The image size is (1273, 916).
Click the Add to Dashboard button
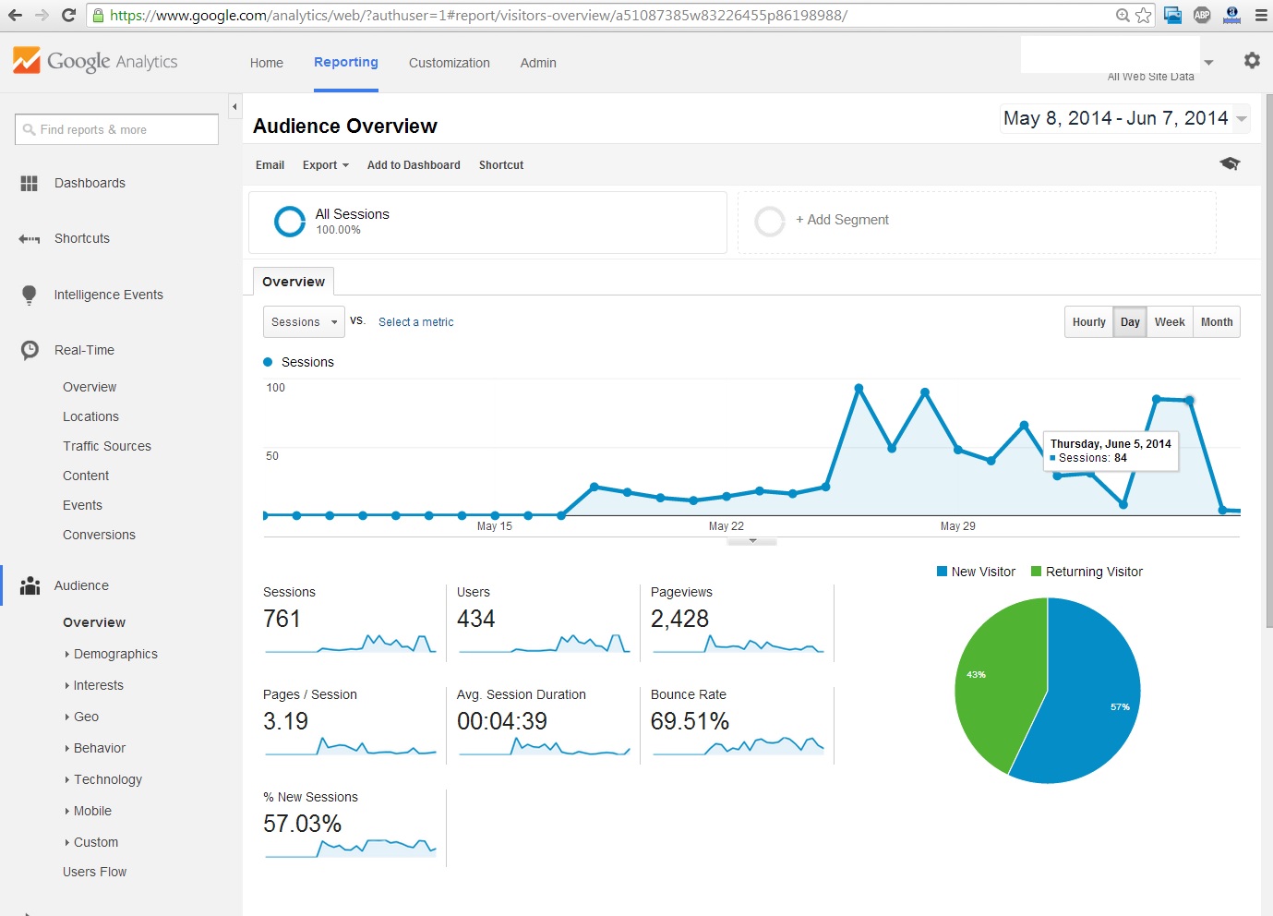coord(414,165)
